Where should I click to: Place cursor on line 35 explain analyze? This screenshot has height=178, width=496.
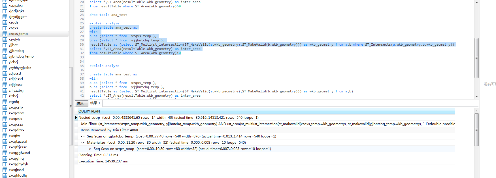[104, 66]
